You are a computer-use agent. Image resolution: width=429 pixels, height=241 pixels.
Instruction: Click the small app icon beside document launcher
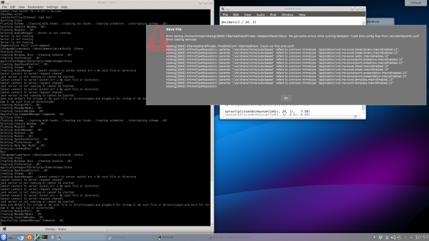point(59,238)
